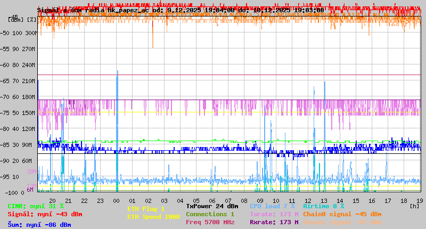Click the 'Txrate: 173 M' legend label
This screenshot has height=229, width=426.
pyautogui.click(x=274, y=214)
